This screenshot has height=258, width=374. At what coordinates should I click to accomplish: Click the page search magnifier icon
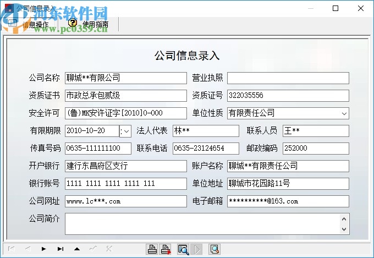[x=214, y=249]
